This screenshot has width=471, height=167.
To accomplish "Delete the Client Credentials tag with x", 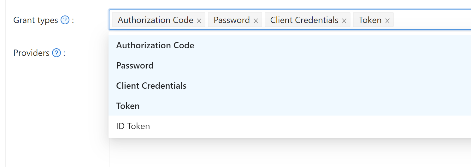I will (x=344, y=21).
